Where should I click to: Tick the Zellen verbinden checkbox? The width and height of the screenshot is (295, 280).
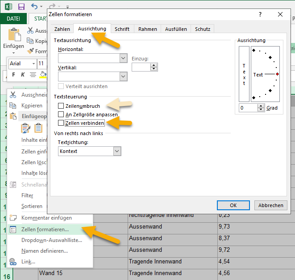tap(61, 123)
